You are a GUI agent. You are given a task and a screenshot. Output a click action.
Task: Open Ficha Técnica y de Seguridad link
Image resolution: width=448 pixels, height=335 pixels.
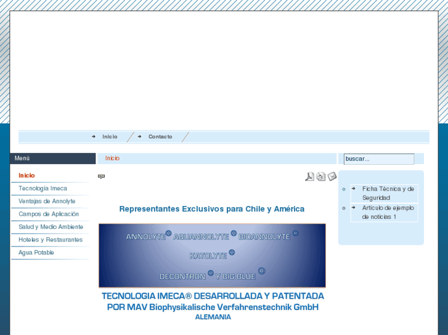coord(388,193)
